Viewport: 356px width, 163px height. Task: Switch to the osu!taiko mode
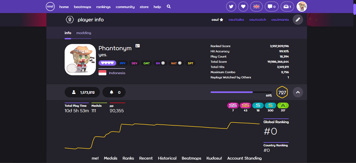(236, 20)
